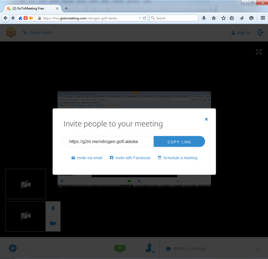The height and width of the screenshot is (259, 268).
Task: Choose Invite with Facebook
Action: click(x=130, y=158)
